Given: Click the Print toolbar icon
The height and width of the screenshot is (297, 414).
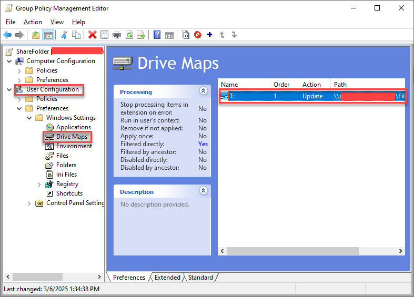Looking at the screenshot, I should [x=116, y=35].
